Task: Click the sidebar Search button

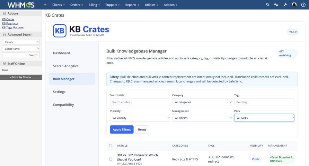Action: tap(33, 55)
